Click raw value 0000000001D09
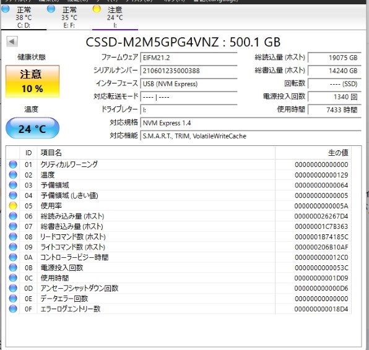 click(321, 278)
